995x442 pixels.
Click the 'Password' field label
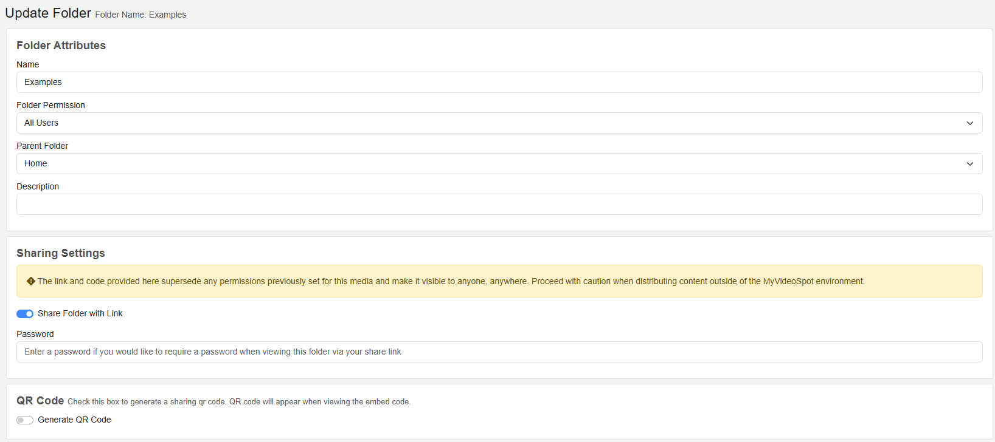point(35,334)
